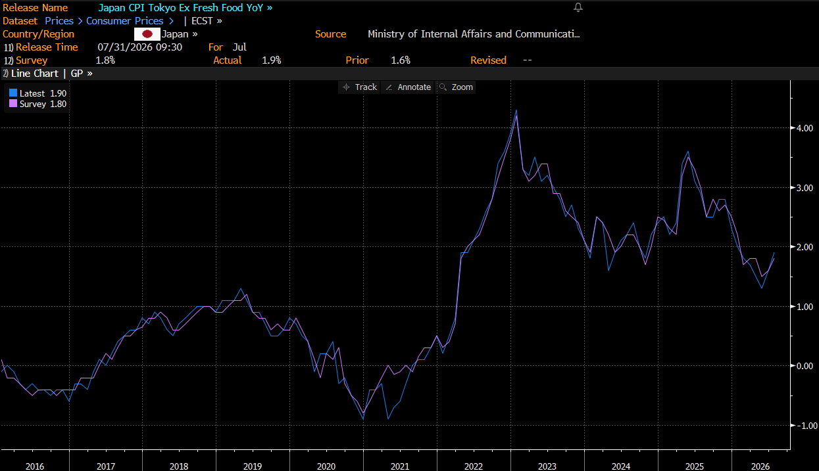
Task: Open the Prices dataset breadcrumb
Action: [x=59, y=21]
